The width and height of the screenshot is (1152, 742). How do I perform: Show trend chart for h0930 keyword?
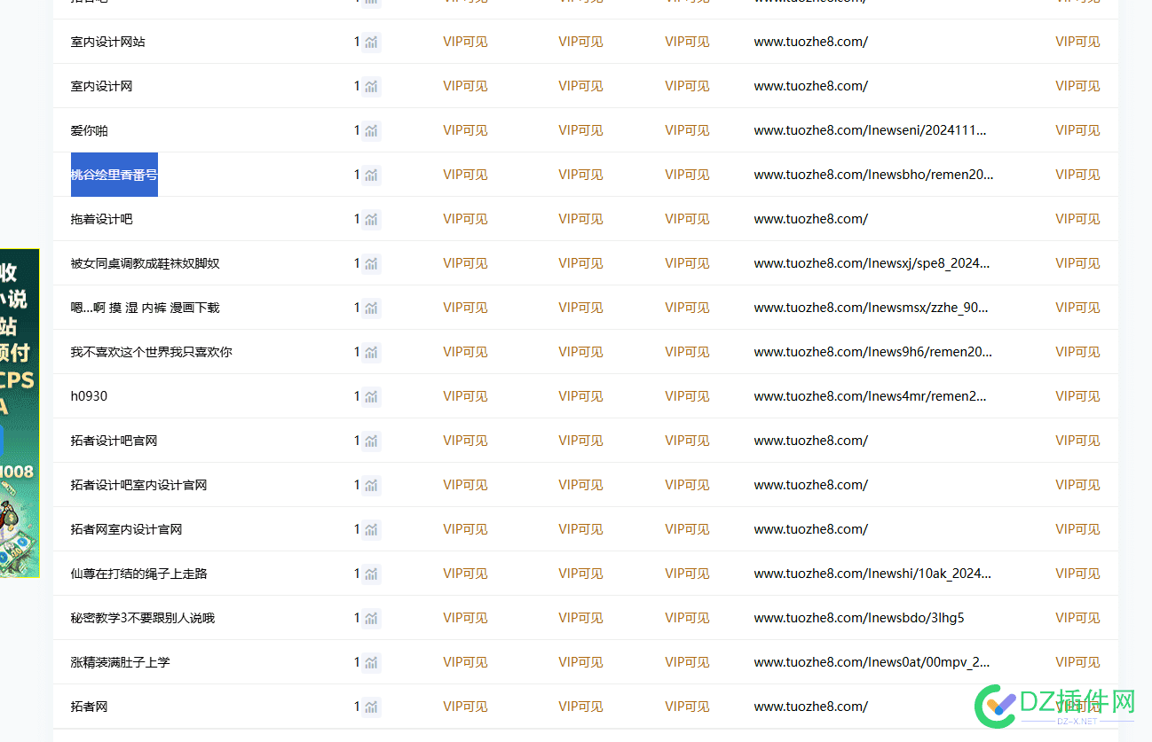click(371, 396)
